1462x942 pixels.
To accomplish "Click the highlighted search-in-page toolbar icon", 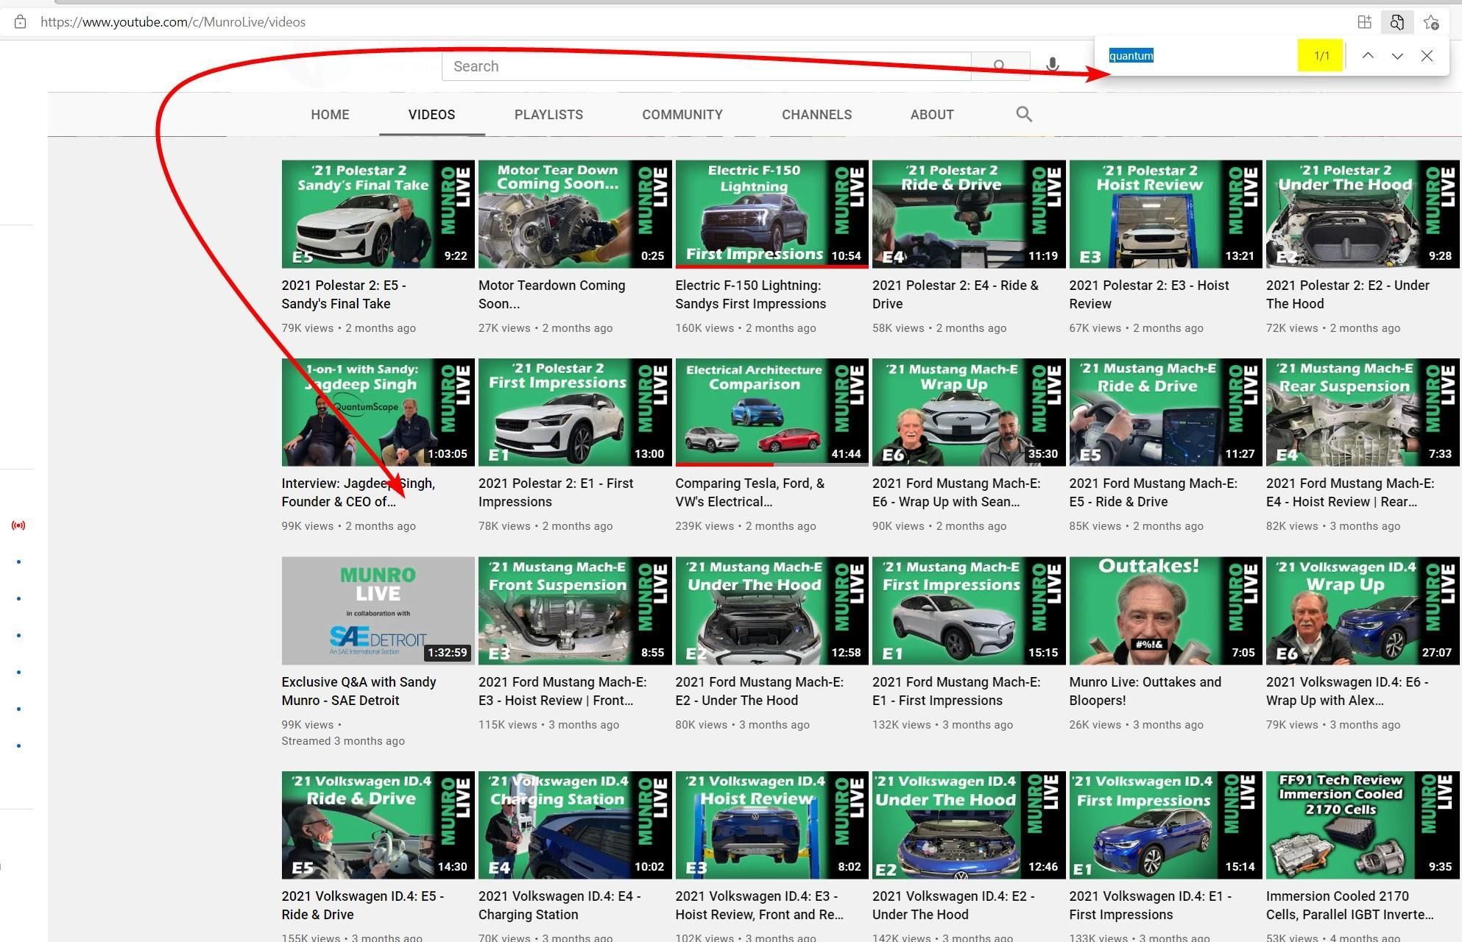I will [x=1396, y=22].
